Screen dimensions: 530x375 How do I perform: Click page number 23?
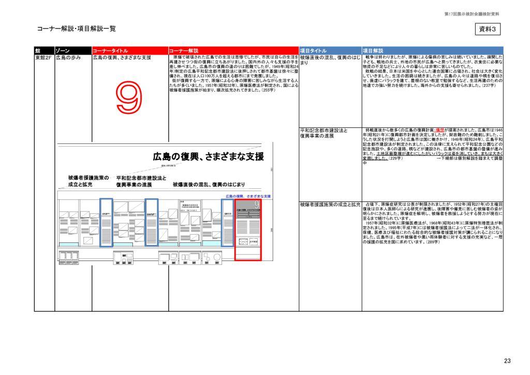click(x=507, y=361)
